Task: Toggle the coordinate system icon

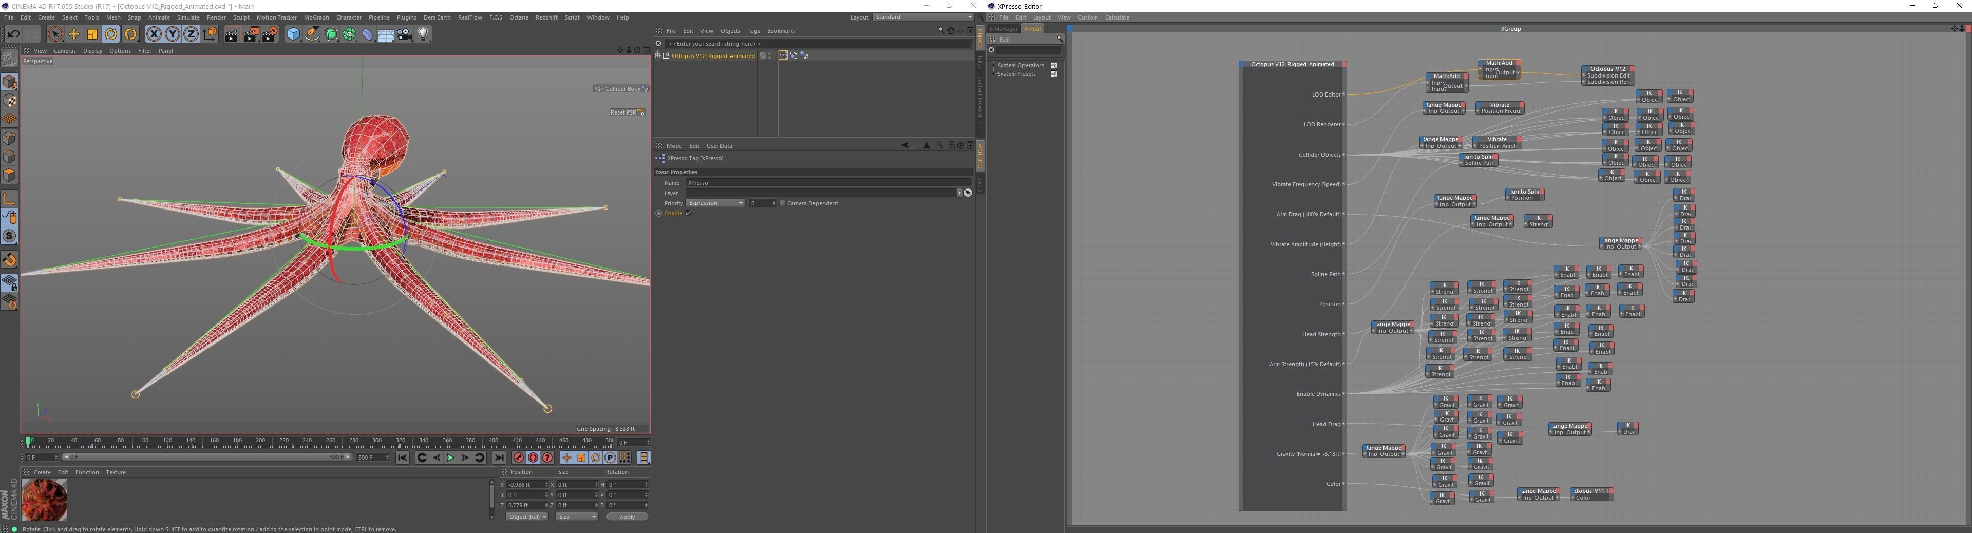Action: tap(210, 34)
